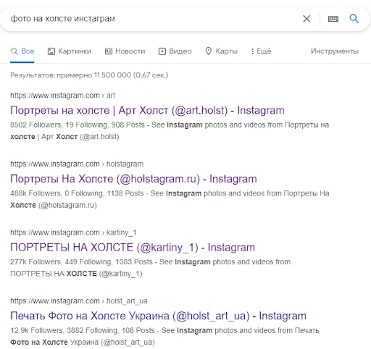Click the magnifier icon beside Все
Image resolution: width=371 pixels, height=349 pixels.
14,51
